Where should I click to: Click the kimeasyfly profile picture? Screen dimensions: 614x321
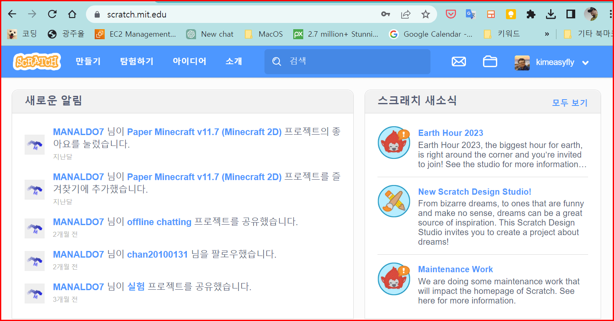[522, 63]
